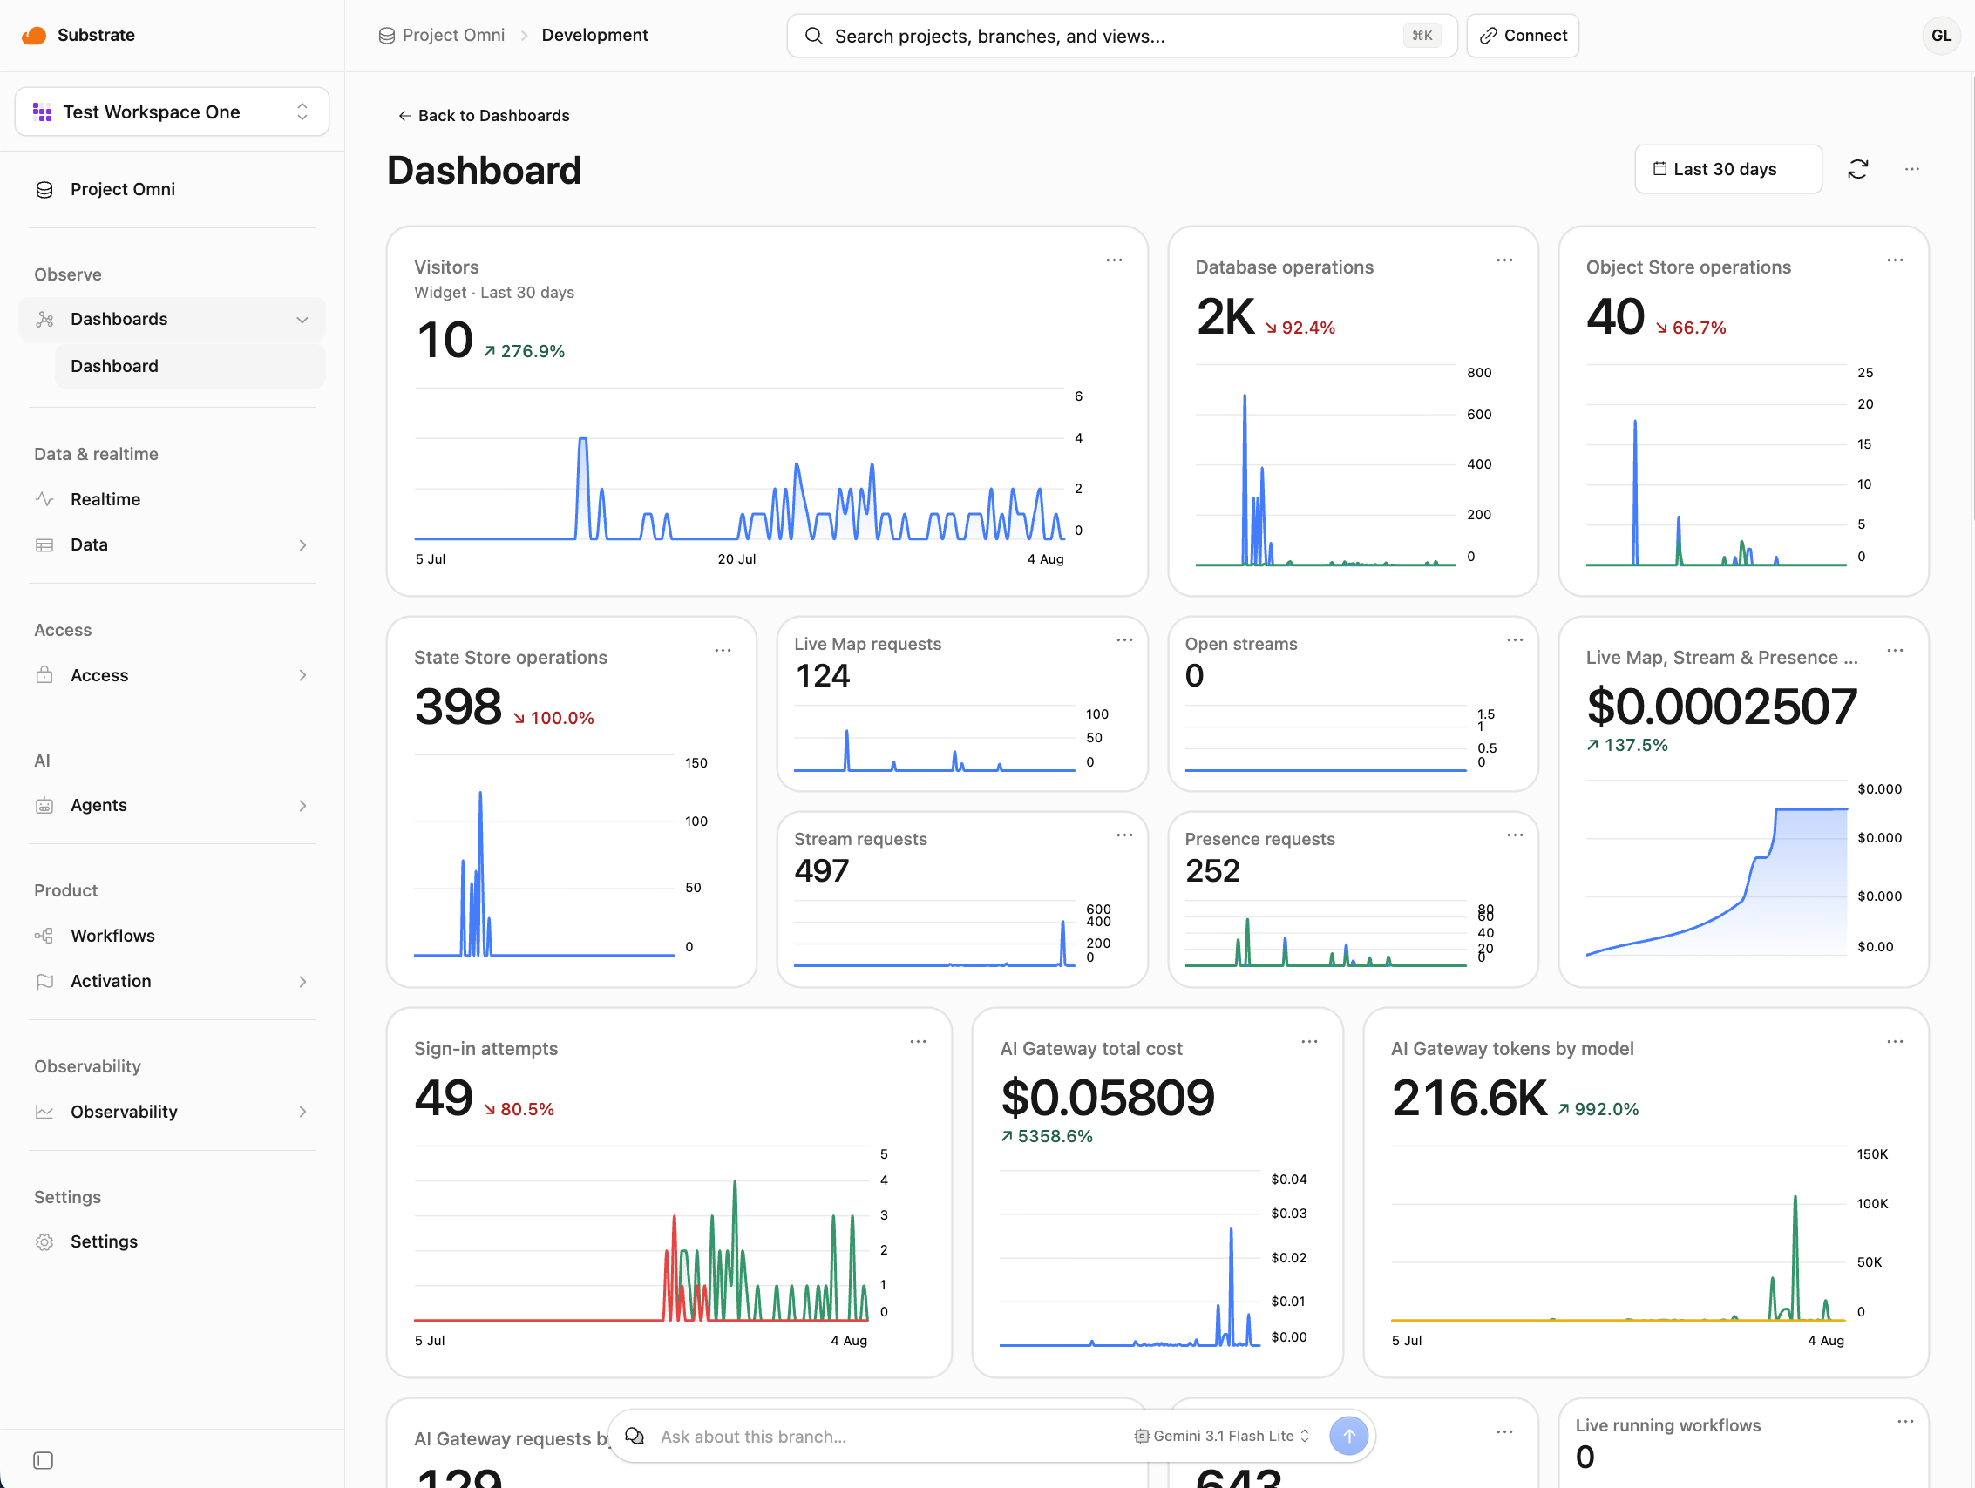
Task: Expand the Activation sidebar item
Action: pos(172,981)
